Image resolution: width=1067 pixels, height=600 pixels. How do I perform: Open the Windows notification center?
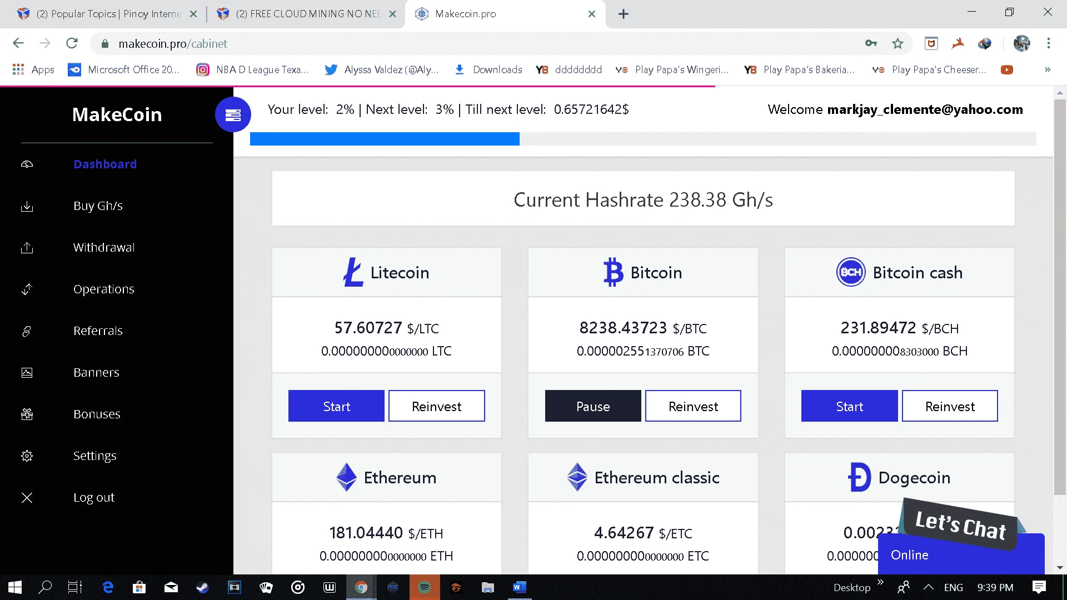[x=1039, y=587]
